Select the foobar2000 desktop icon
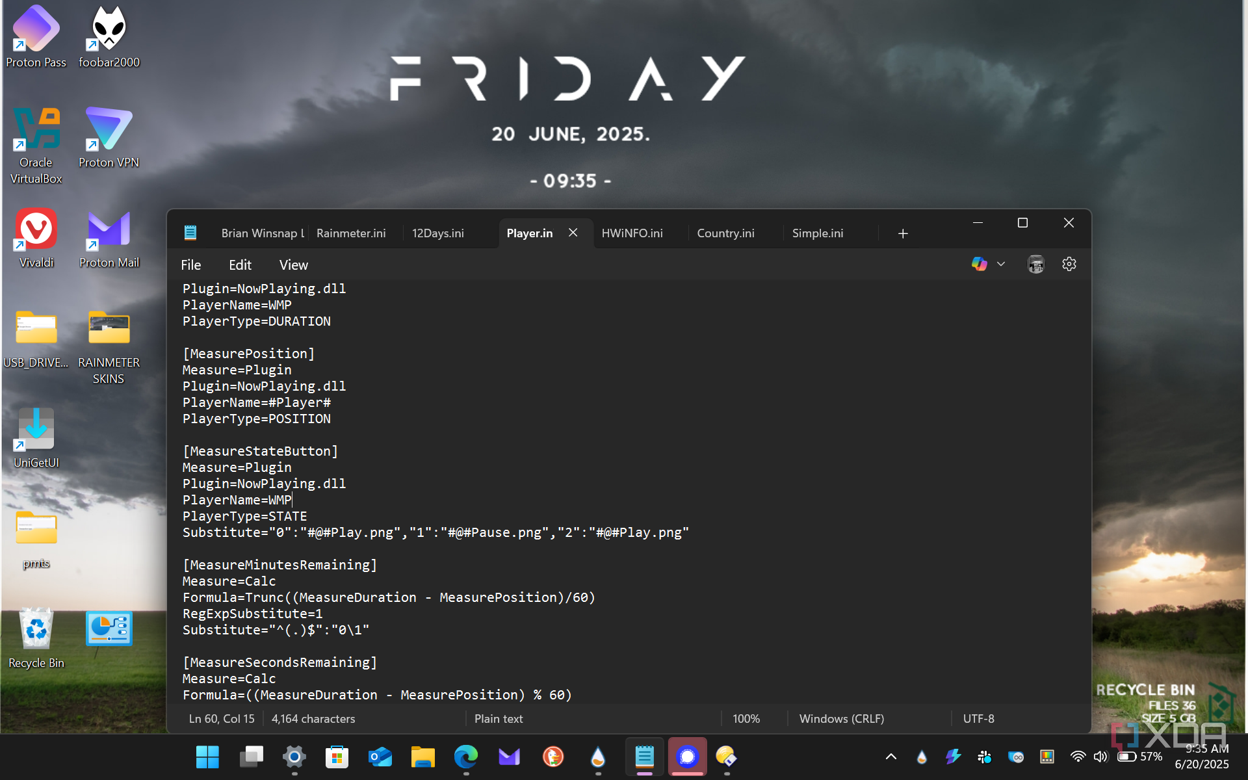The width and height of the screenshot is (1248, 780). [x=109, y=37]
